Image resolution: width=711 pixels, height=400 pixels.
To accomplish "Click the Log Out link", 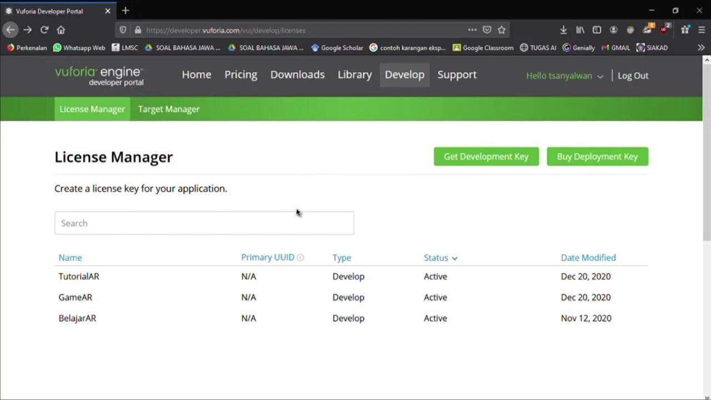I will [633, 76].
